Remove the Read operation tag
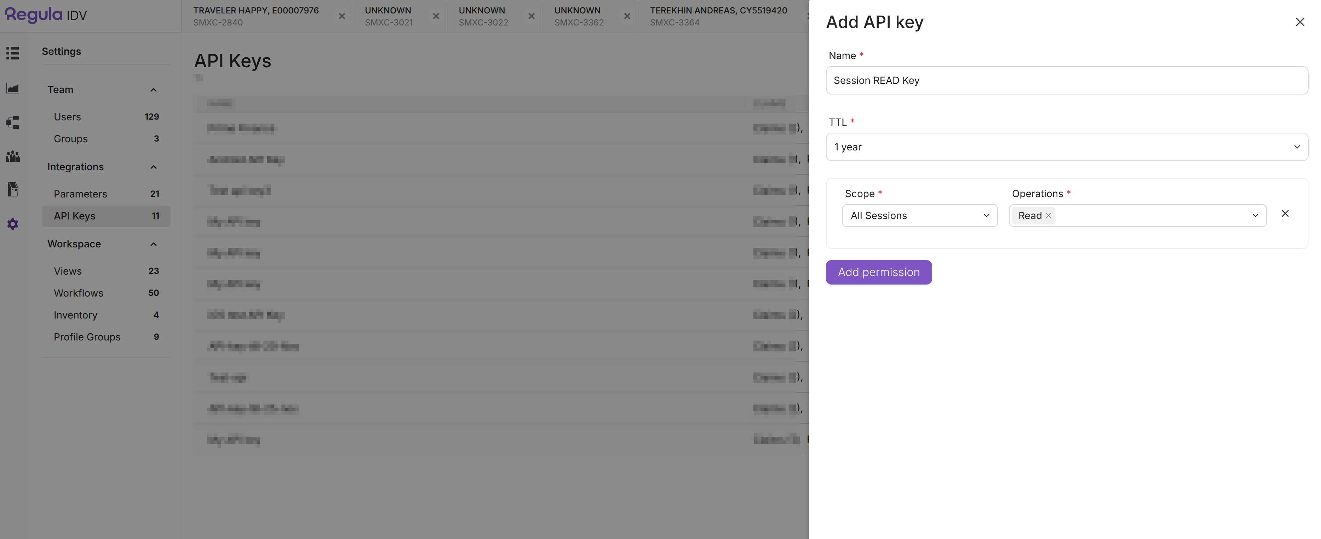Image resolution: width=1321 pixels, height=539 pixels. coord(1048,216)
